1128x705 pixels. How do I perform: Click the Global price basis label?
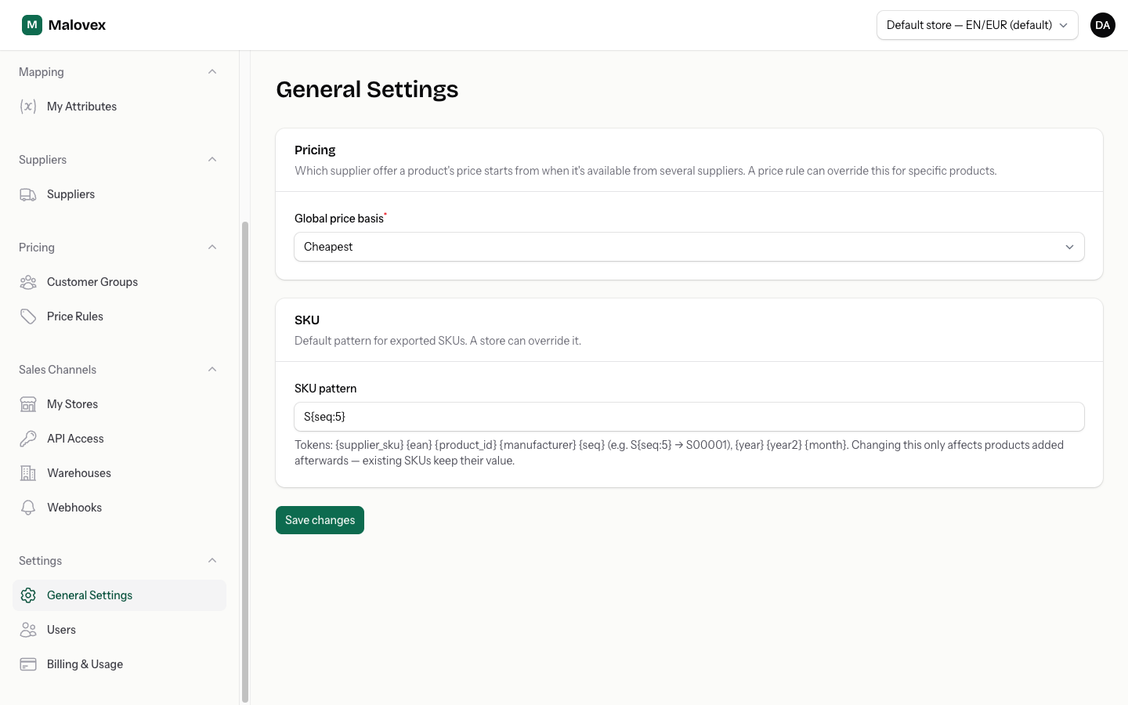[339, 219]
